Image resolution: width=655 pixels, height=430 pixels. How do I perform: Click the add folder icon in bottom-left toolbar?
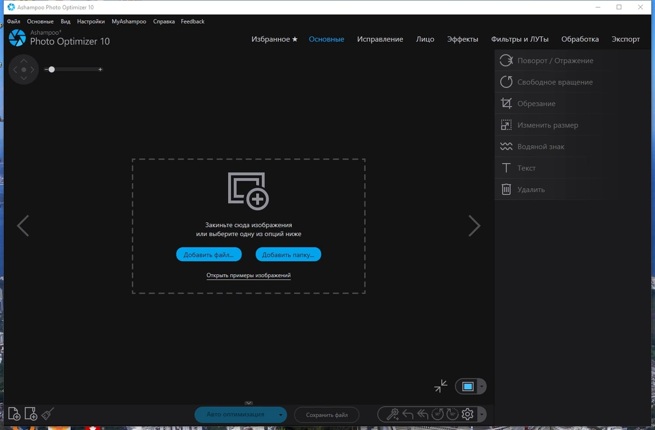[31, 414]
